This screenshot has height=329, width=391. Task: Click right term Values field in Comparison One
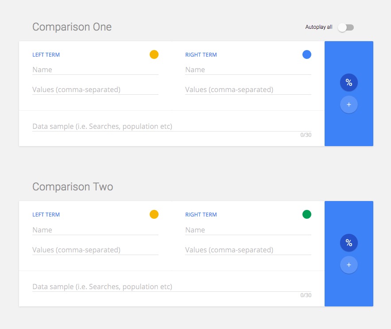248,90
